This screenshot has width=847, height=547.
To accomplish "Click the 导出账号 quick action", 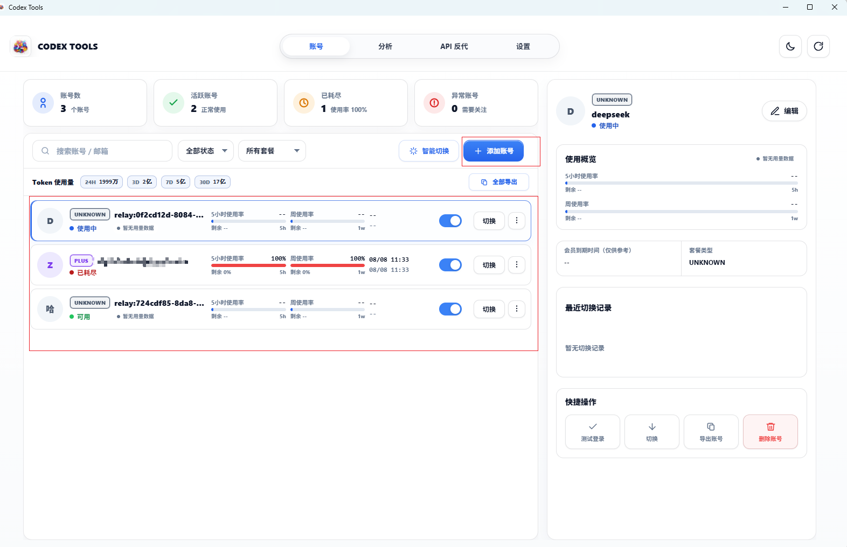I will tap(711, 432).
